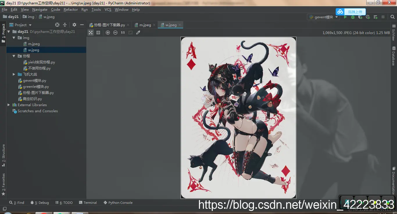Select greenlet模块.py in tree

[36, 87]
